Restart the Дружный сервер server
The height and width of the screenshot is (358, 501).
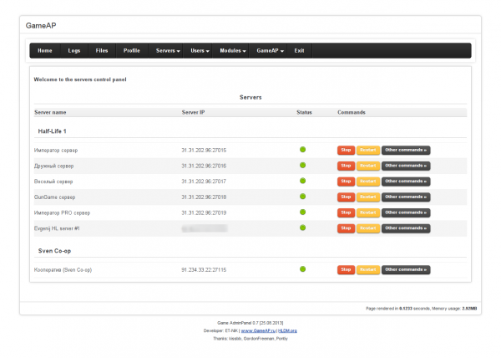pyautogui.click(x=367, y=166)
